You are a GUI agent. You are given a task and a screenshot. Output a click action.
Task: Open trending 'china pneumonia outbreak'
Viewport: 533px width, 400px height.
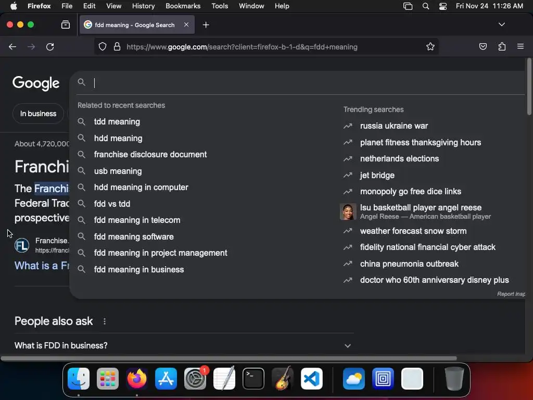tap(409, 264)
